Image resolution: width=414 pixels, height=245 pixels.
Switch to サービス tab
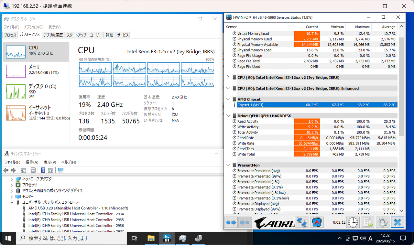123,35
